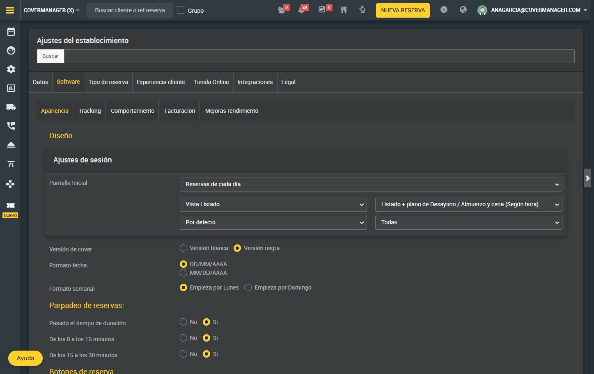Open the phone calls sidebar icon
This screenshot has width=594, height=374.
click(x=11, y=126)
